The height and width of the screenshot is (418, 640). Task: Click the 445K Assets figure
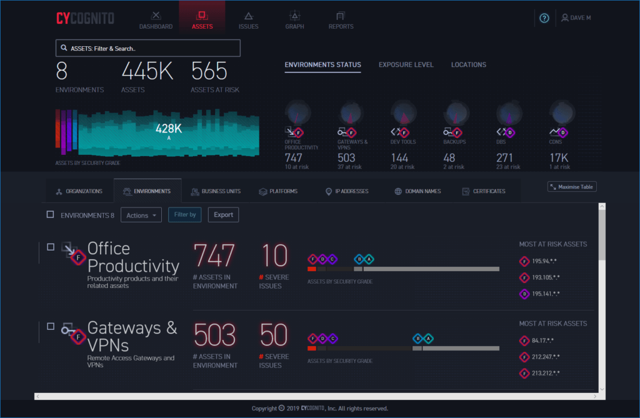147,71
